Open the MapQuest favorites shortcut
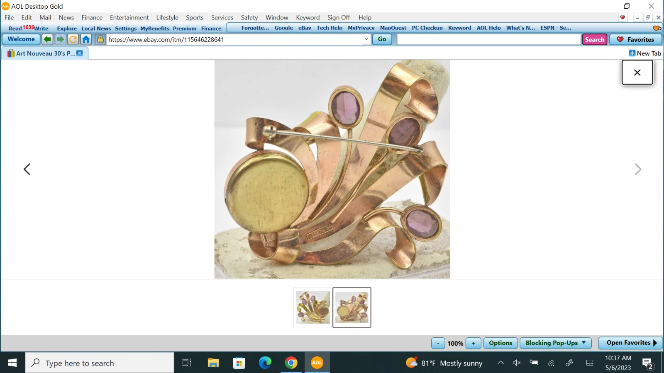This screenshot has width=664, height=373. [393, 28]
